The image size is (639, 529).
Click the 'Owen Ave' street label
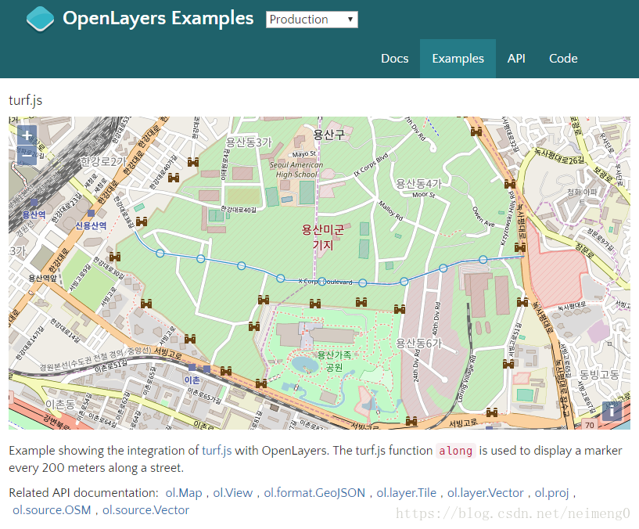click(483, 217)
